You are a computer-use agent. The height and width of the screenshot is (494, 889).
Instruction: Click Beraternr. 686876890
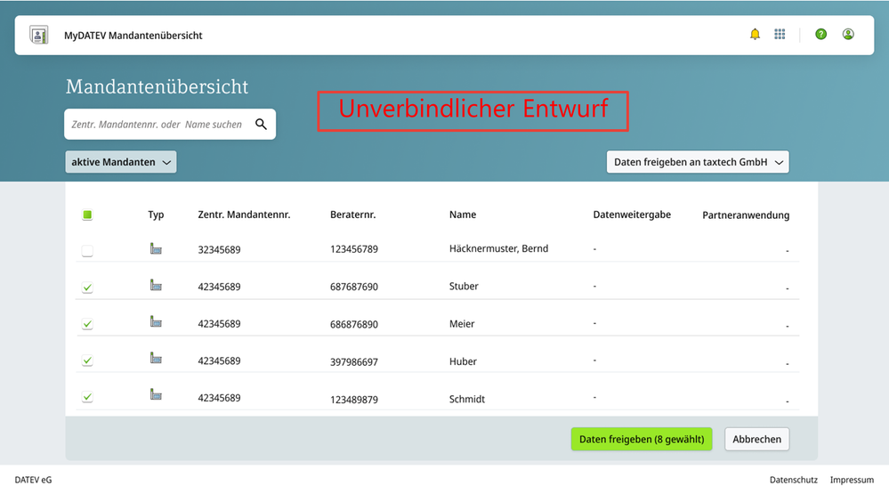(354, 324)
